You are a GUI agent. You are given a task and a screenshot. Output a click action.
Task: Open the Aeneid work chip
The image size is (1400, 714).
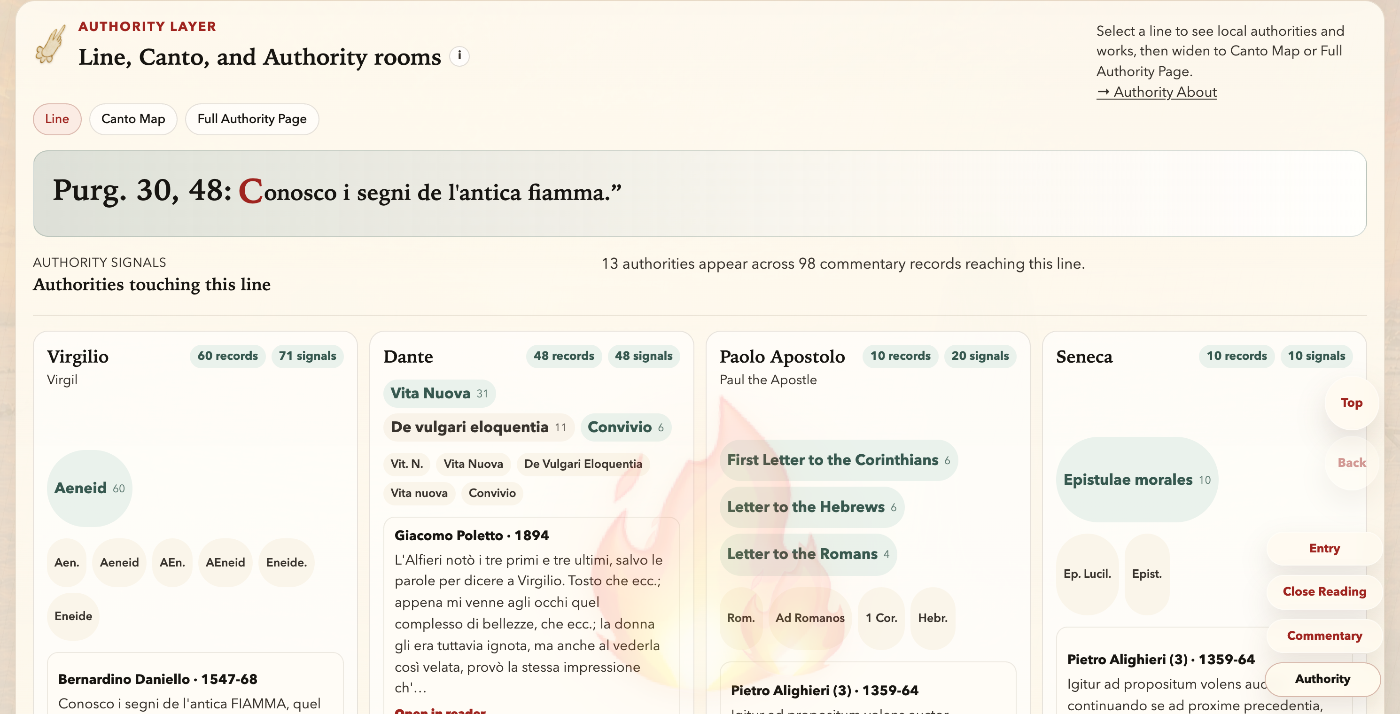[90, 488]
